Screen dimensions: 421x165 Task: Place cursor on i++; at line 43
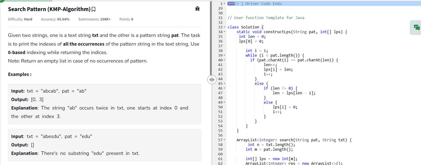point(268,74)
